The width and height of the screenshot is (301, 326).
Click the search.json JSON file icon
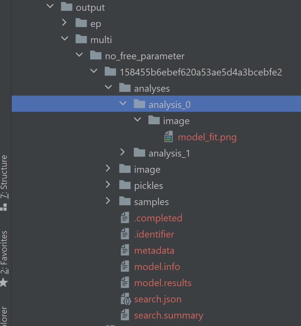(x=126, y=299)
